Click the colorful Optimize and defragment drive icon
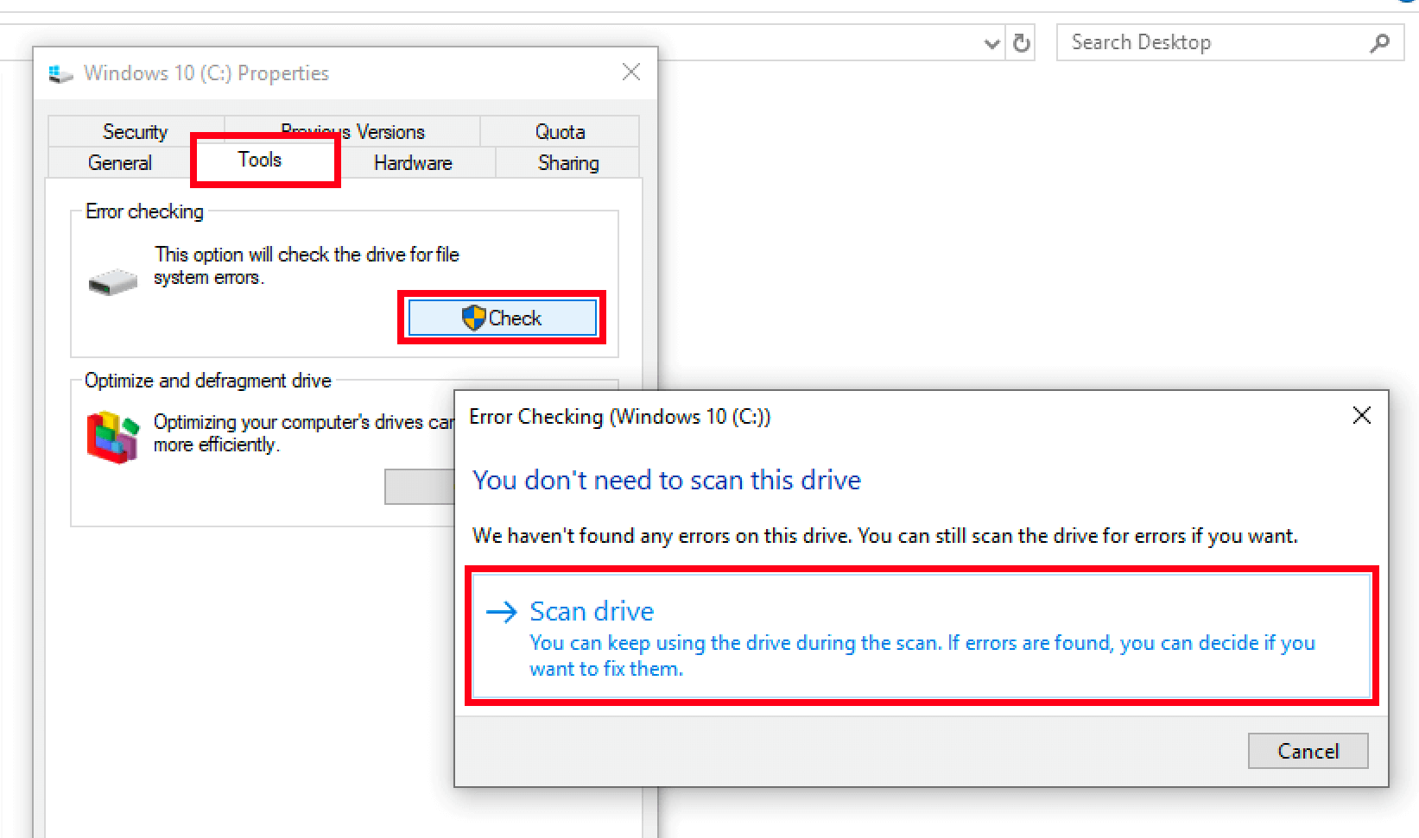 coord(112,436)
